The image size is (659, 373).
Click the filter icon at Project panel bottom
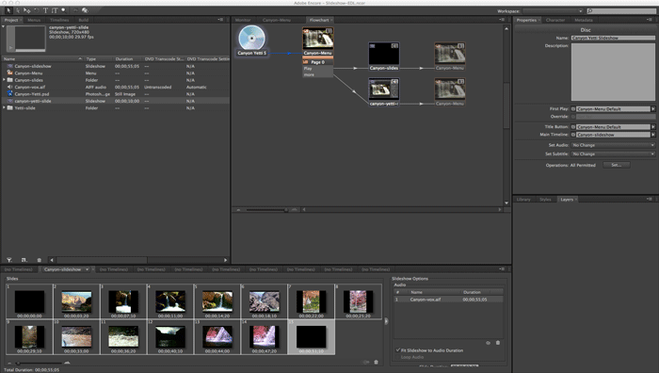pyautogui.click(x=9, y=260)
